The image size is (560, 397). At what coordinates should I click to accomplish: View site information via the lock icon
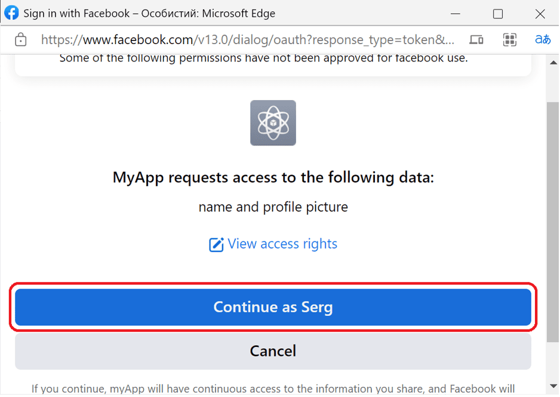[21, 39]
